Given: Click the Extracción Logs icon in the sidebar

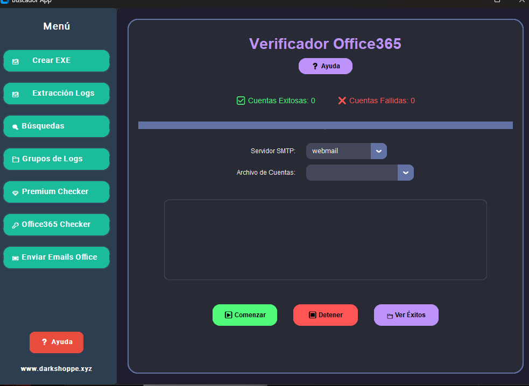Looking at the screenshot, I should [x=16, y=94].
